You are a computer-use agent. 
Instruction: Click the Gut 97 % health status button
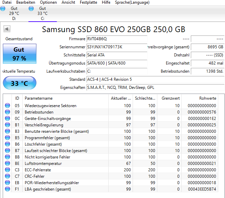point(20,54)
